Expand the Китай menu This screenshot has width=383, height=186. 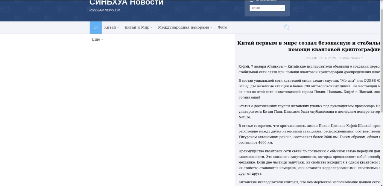pos(112,28)
